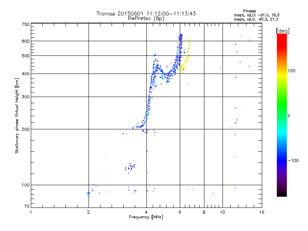Click the x-axis label '4'
308x231 pixels.
point(146,212)
